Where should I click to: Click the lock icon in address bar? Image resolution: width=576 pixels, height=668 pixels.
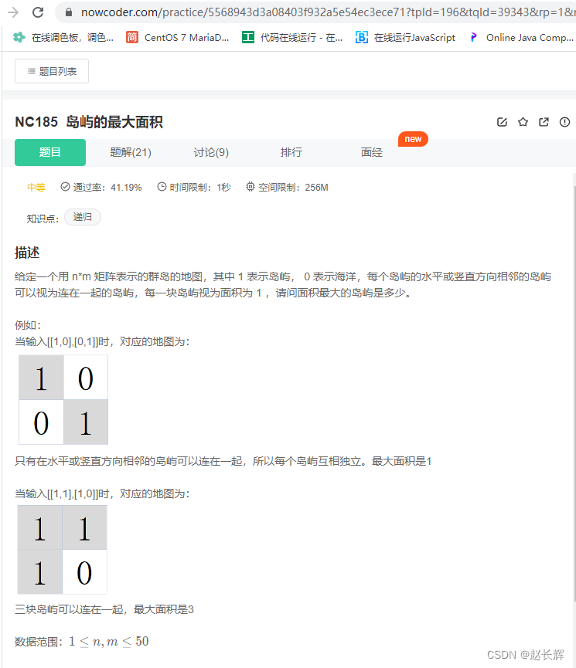68,12
